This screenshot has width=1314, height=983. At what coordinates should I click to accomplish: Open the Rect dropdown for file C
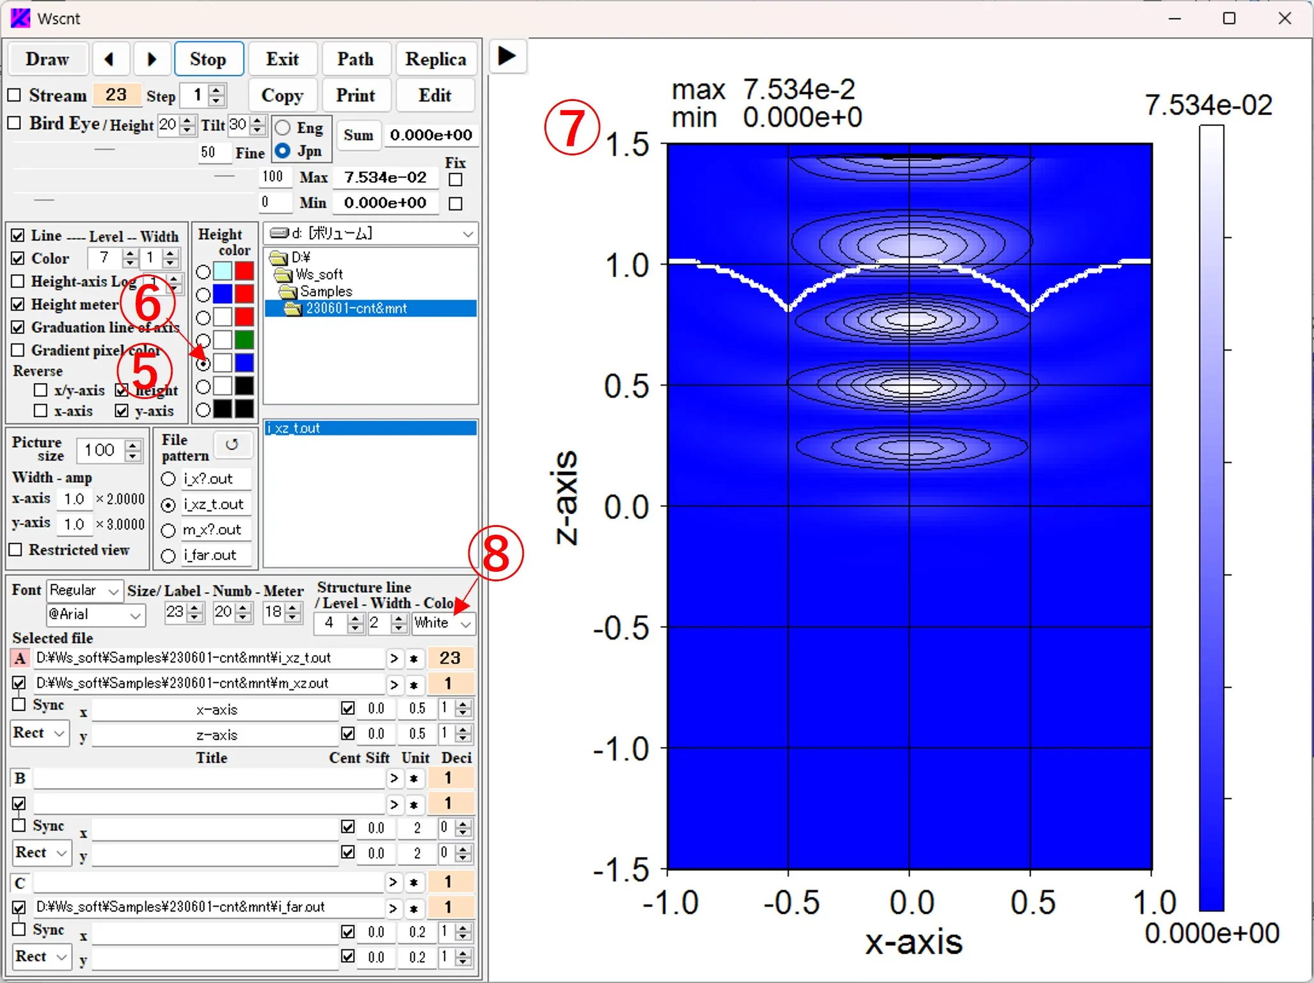[42, 957]
